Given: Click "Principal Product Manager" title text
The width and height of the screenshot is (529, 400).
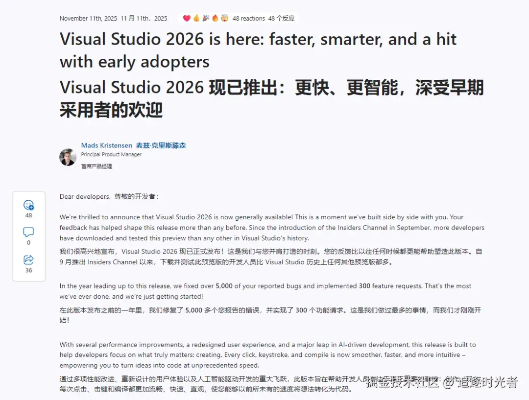Looking at the screenshot, I should (111, 155).
